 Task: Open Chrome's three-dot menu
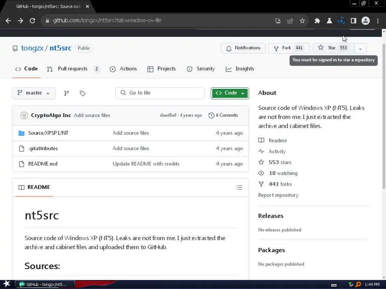coord(378,21)
